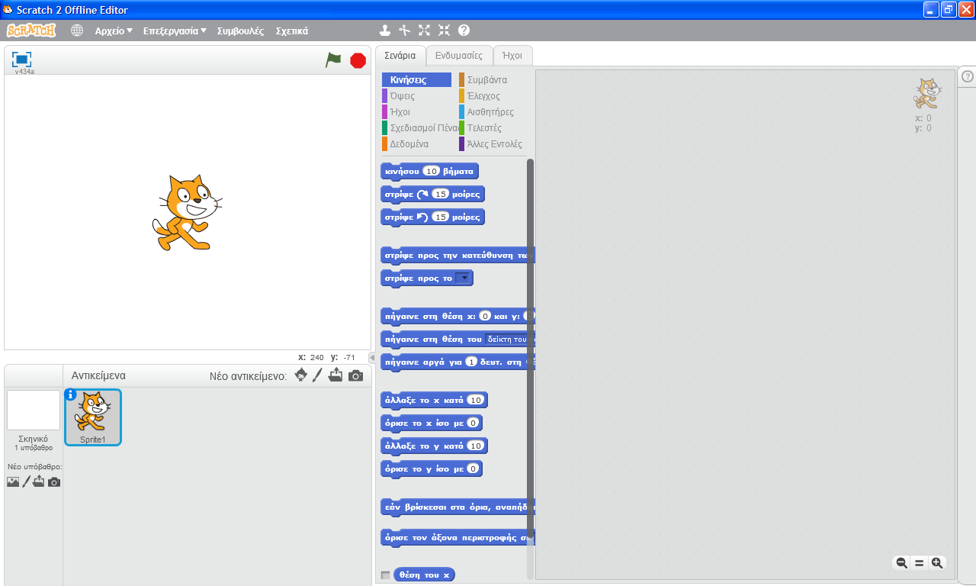Select the Grow sprite tool
976x586 pixels.
[425, 31]
